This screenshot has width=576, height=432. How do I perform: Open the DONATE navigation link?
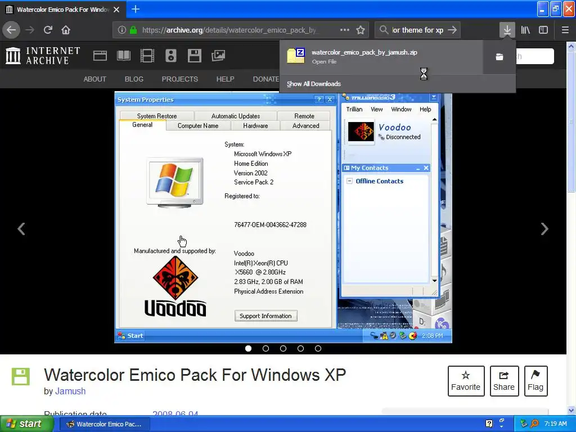coord(266,79)
